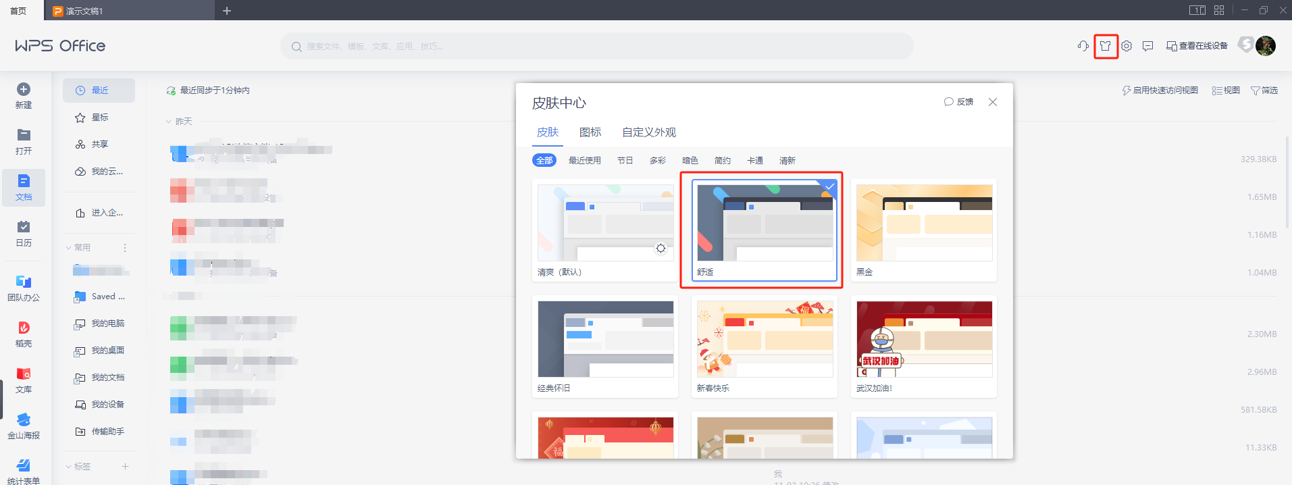1292x485 pixels.
Task: Open the 视图 view switcher
Action: click(1226, 91)
